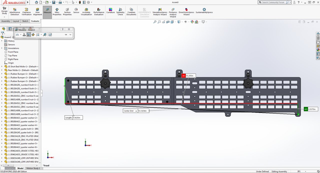Expand Design Study dropdown arrow
Screen dimensions: 320x173
4,17
